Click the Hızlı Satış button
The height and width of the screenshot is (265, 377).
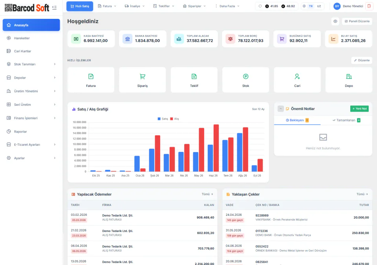pyautogui.click(x=80, y=6)
